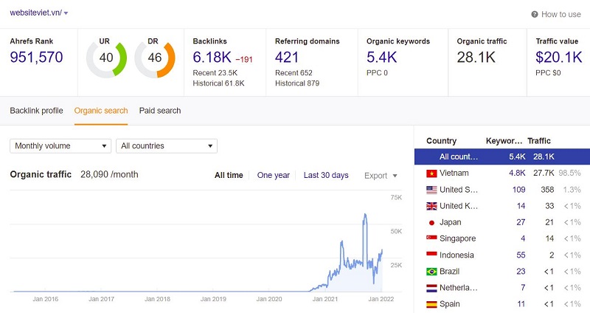
Task: Switch chart range to Last 30 days
Action: [326, 175]
